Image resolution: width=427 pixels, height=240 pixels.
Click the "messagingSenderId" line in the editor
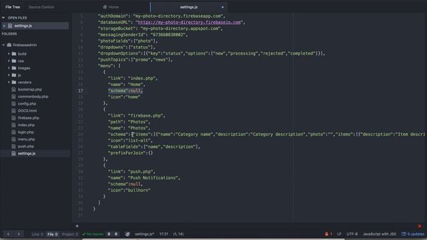(x=143, y=35)
